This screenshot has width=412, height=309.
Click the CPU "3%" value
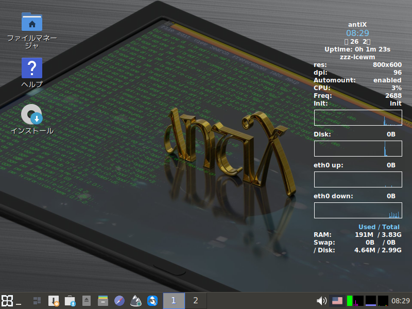click(x=397, y=88)
